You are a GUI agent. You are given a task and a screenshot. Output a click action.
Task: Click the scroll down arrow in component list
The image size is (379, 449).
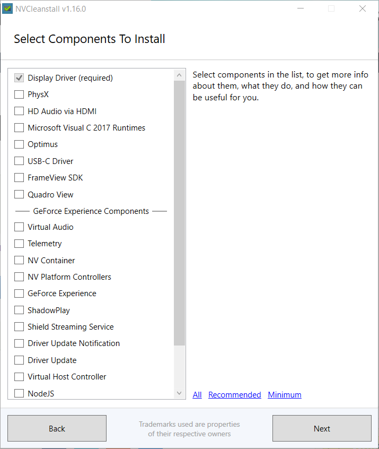pyautogui.click(x=179, y=393)
